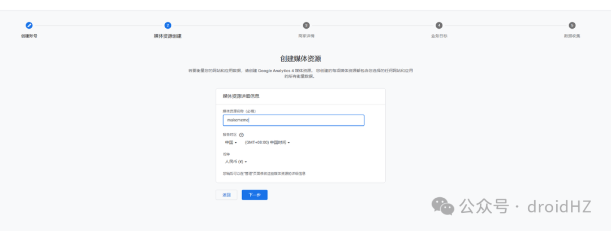Image resolution: width=611 pixels, height=231 pixels.
Task: Click the pencil icon for step 创建账号
Action: [29, 25]
